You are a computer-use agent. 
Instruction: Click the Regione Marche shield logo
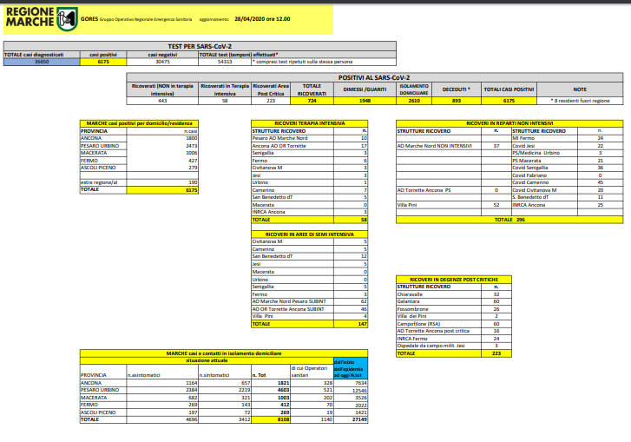pos(67,18)
